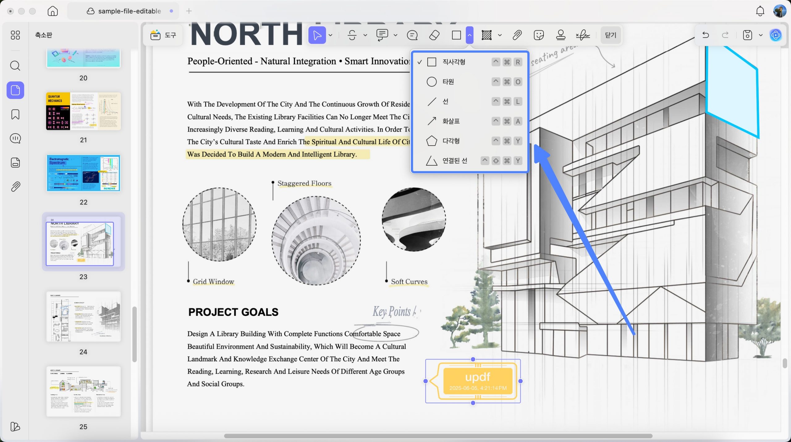Screen dimensions: 791x442
Task: Open the stamp tool
Action: coord(560,35)
